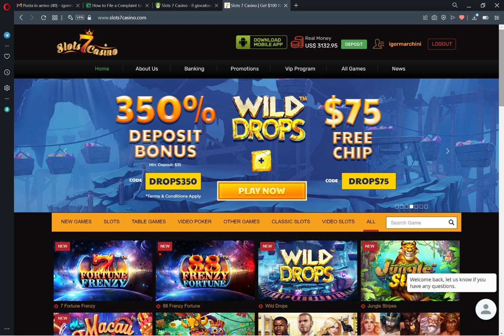
Task: Select the first carousel indicator dot
Action: (396, 207)
